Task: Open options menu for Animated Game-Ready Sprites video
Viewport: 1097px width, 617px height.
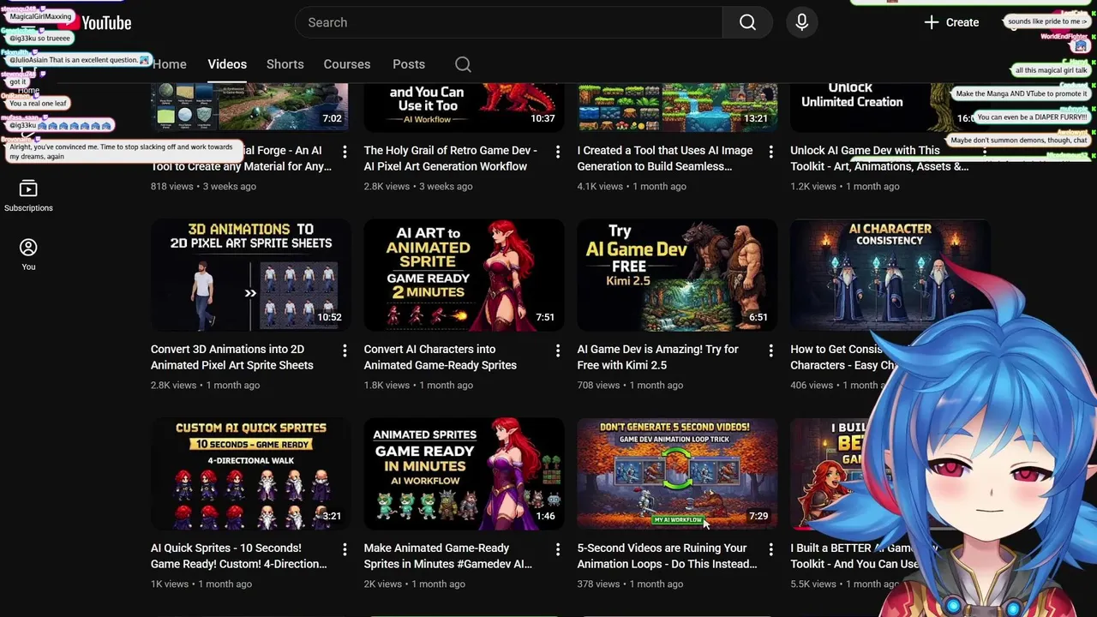Action: pyautogui.click(x=557, y=549)
